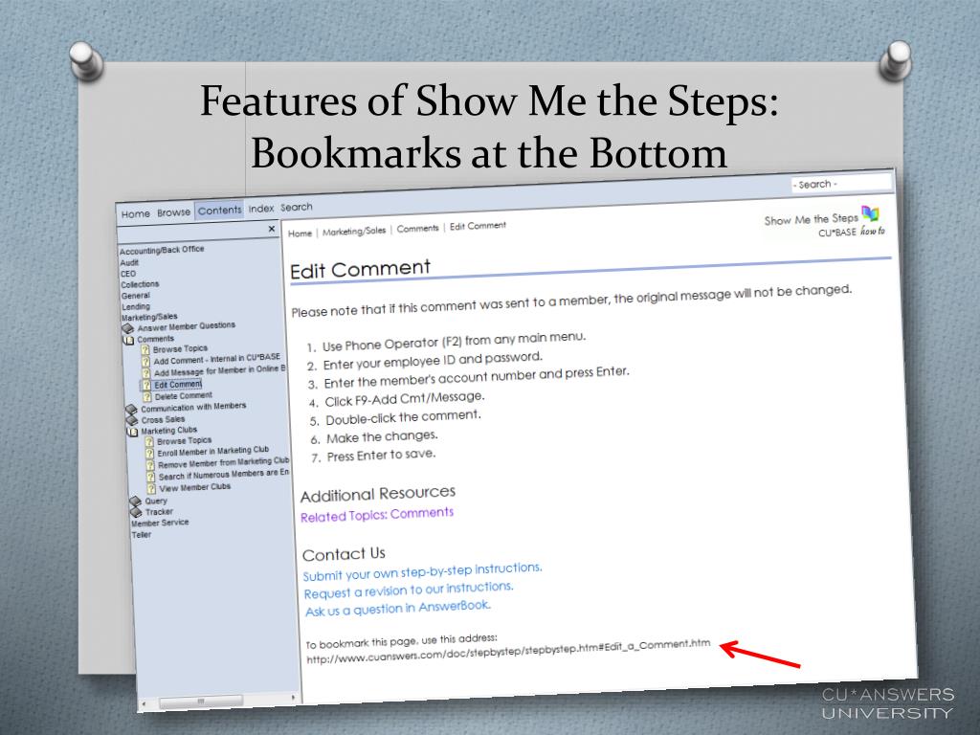Click step 4 text Click F9-Add Cmt/Message

(405, 399)
